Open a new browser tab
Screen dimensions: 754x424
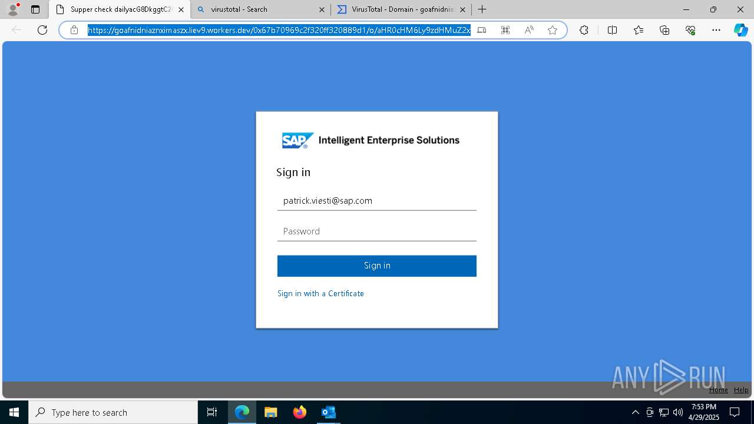pyautogui.click(x=482, y=9)
